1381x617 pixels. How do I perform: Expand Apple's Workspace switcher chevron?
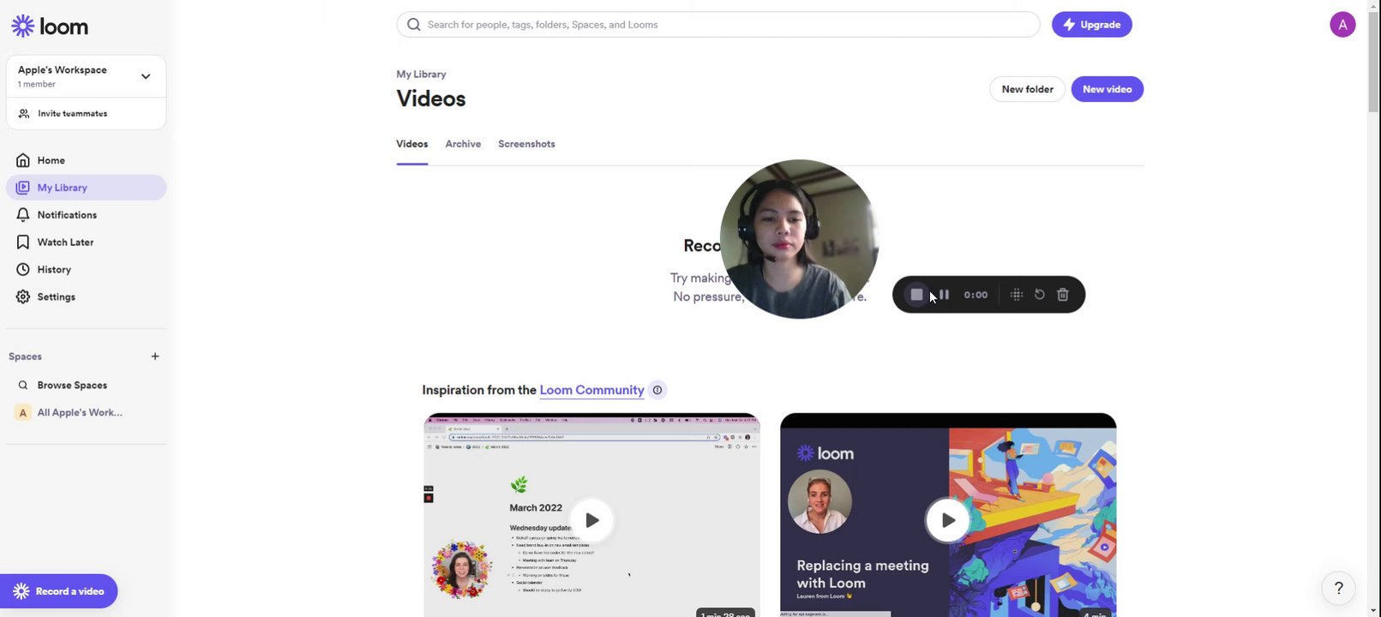(x=146, y=76)
